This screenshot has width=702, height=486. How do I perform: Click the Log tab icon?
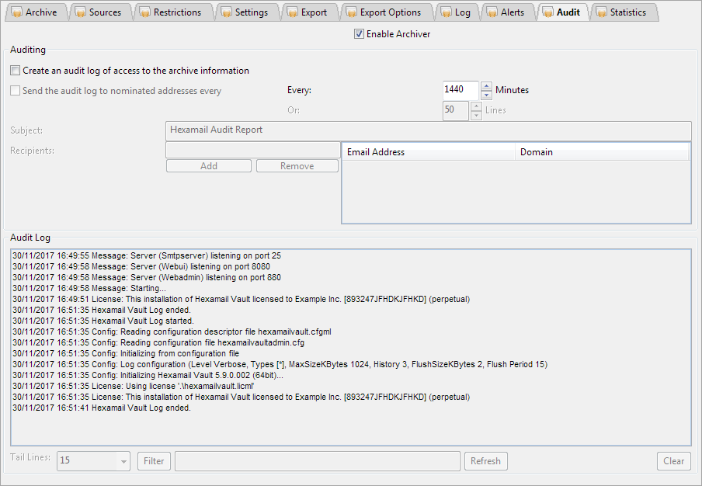click(x=445, y=12)
